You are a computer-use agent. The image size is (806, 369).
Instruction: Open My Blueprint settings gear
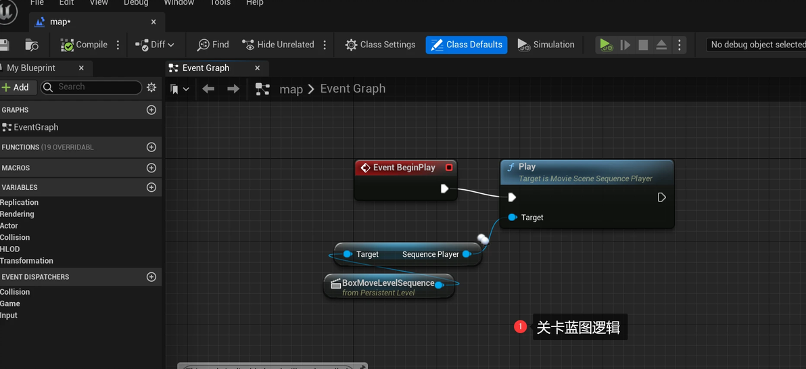pyautogui.click(x=151, y=87)
